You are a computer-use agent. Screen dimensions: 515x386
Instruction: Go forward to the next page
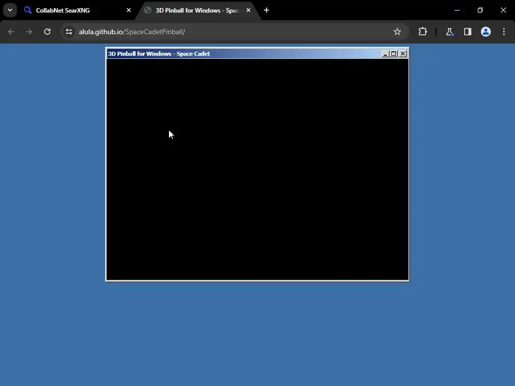click(x=29, y=32)
